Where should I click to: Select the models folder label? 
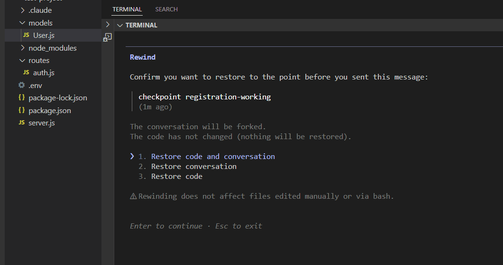tap(40, 23)
